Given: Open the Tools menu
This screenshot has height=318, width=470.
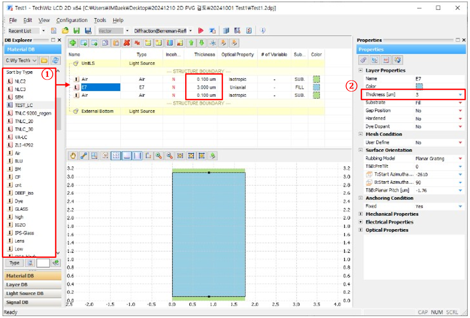Looking at the screenshot, I should pos(100,20).
